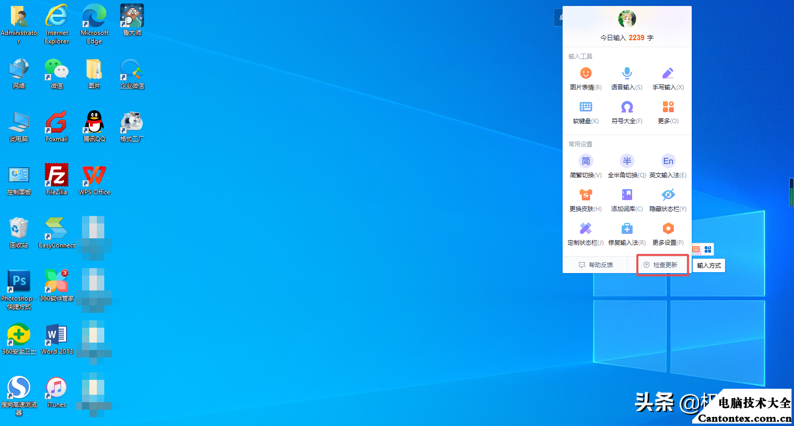
Task: Open 添加词库 dictionary option
Action: [627, 201]
